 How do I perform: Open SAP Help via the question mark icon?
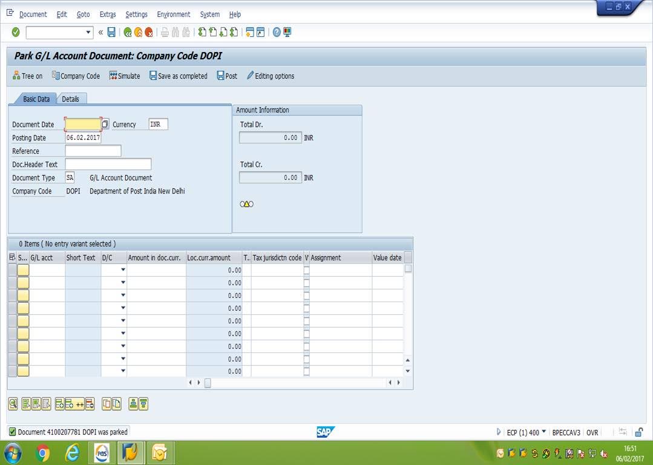pyautogui.click(x=277, y=32)
